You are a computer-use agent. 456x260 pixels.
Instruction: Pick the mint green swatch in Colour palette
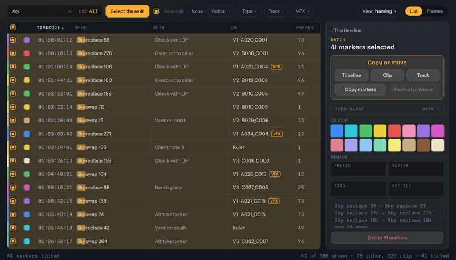point(380,145)
